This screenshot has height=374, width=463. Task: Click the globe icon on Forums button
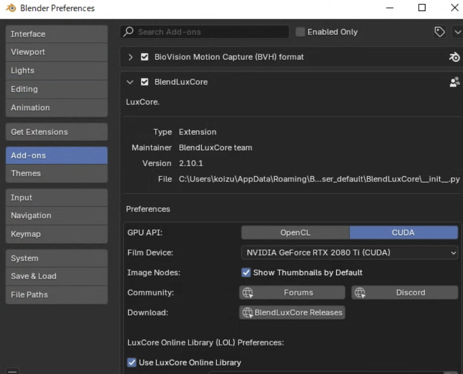(x=248, y=293)
